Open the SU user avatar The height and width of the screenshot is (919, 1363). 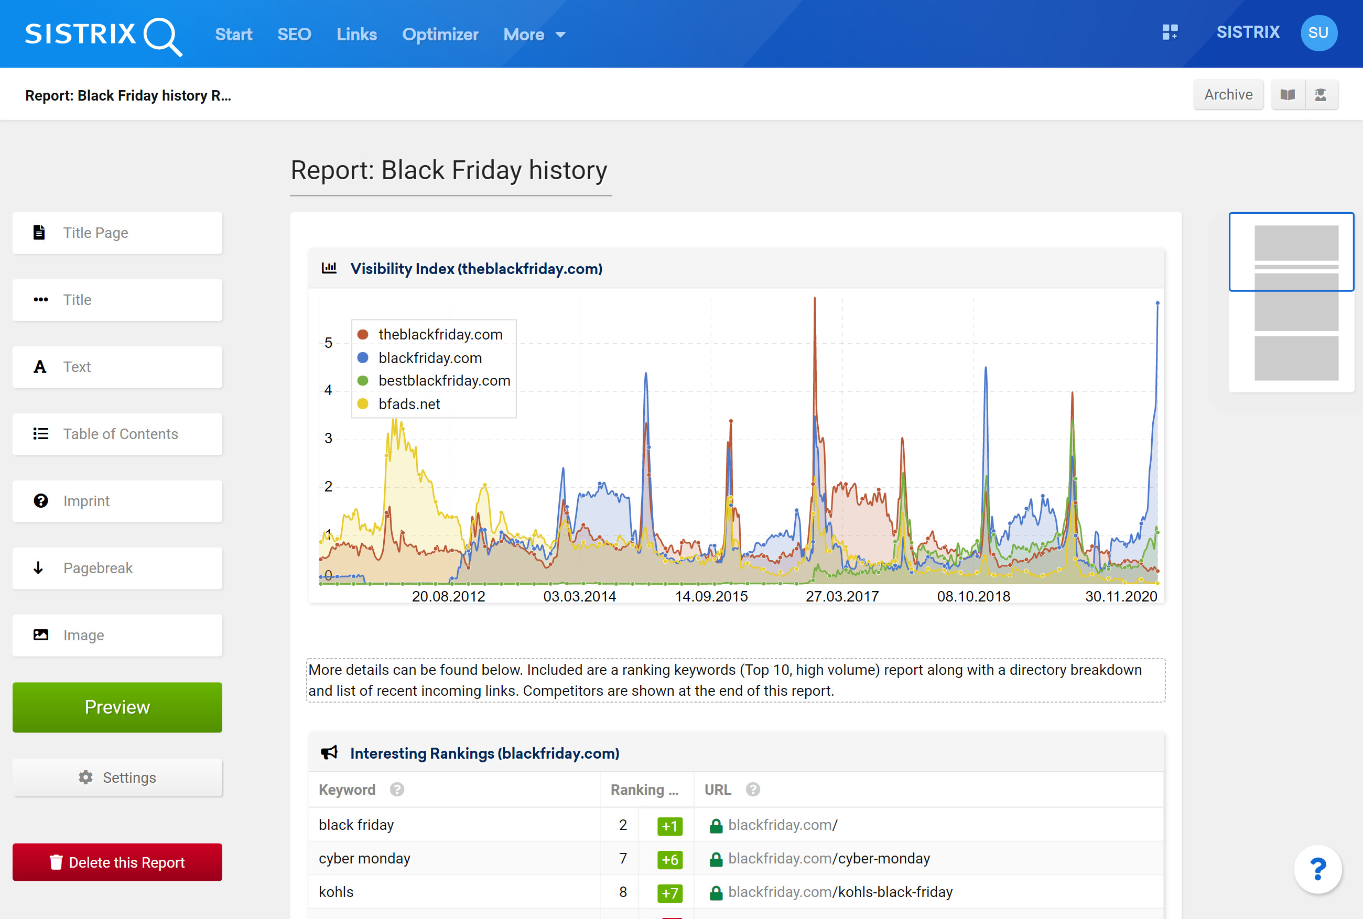tap(1318, 33)
